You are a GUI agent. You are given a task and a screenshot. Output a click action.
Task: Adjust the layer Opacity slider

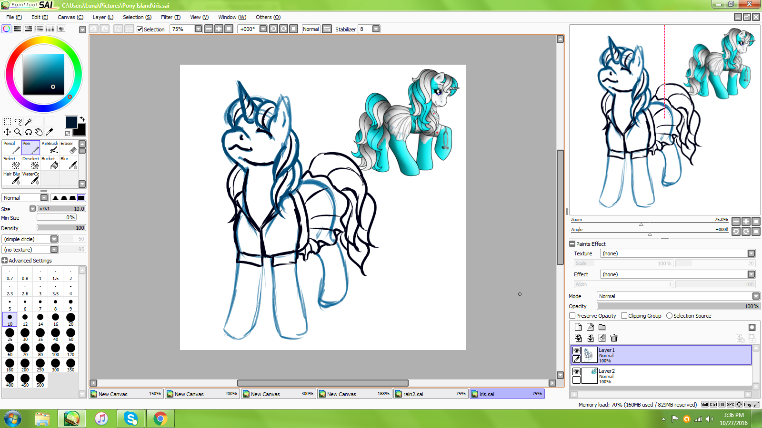(x=678, y=306)
